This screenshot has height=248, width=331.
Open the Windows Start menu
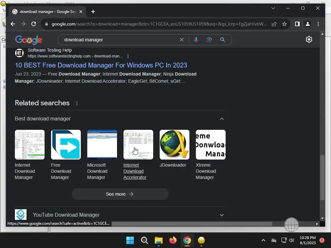130,240
